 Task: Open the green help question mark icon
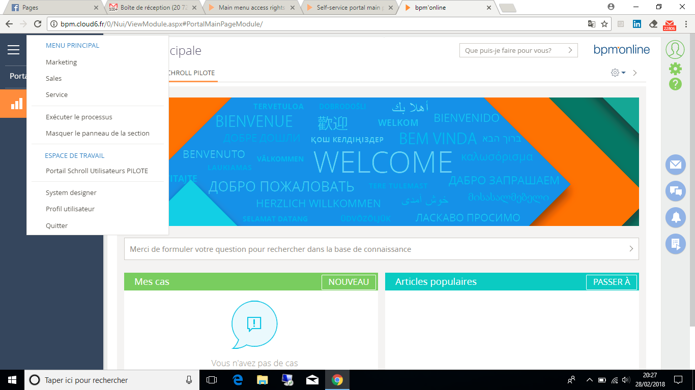tap(675, 84)
